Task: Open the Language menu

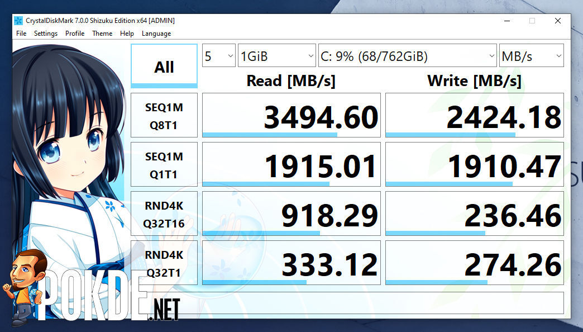Action: pyautogui.click(x=156, y=33)
